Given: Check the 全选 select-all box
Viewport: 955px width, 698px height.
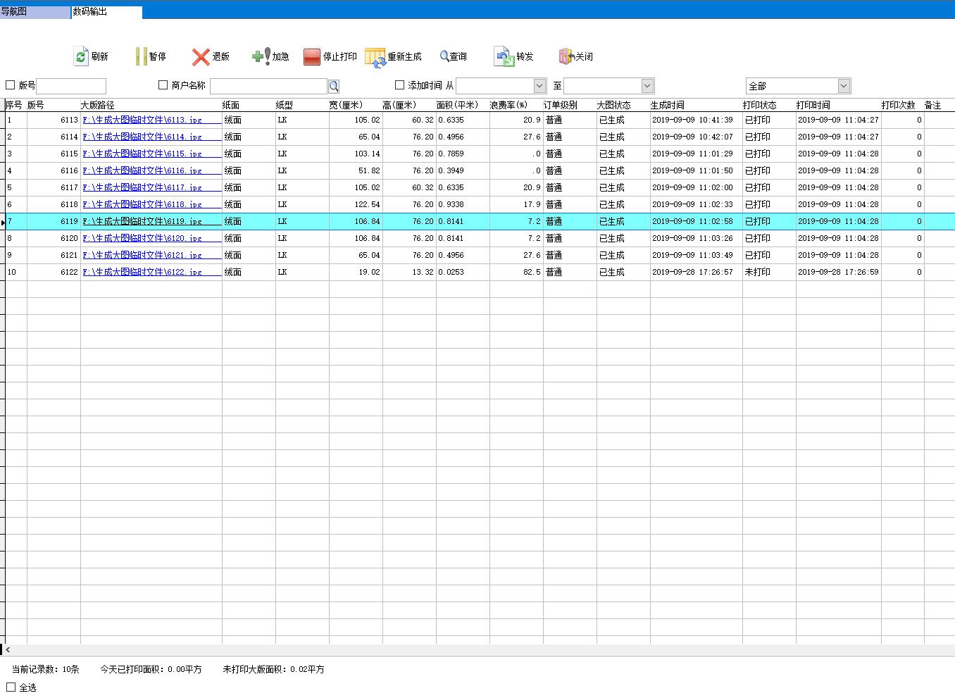Looking at the screenshot, I should coord(11,687).
